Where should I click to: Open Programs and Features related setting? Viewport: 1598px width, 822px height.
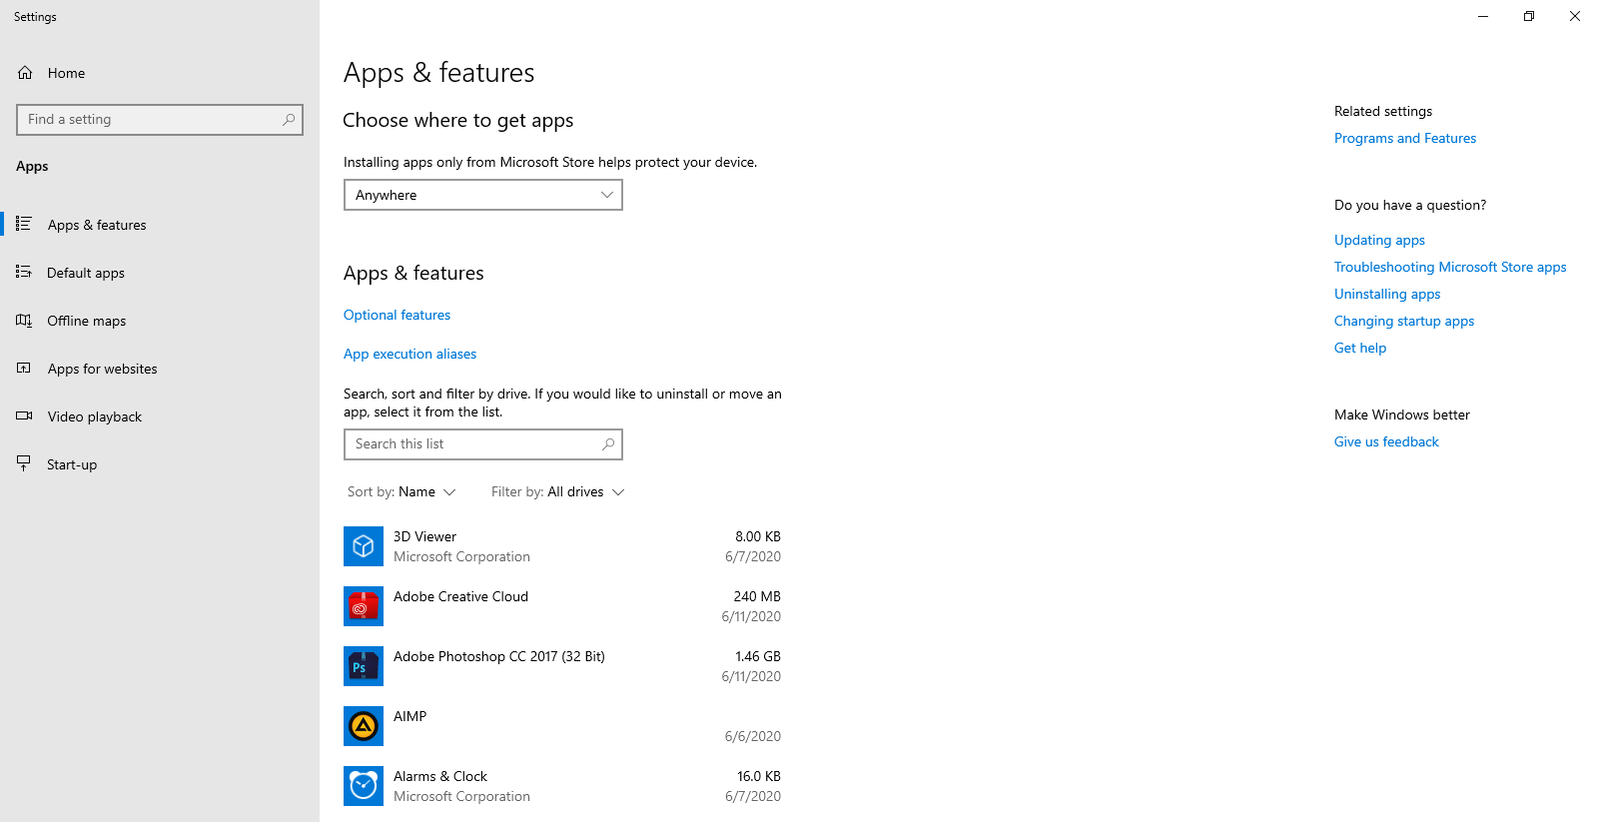[x=1404, y=138]
